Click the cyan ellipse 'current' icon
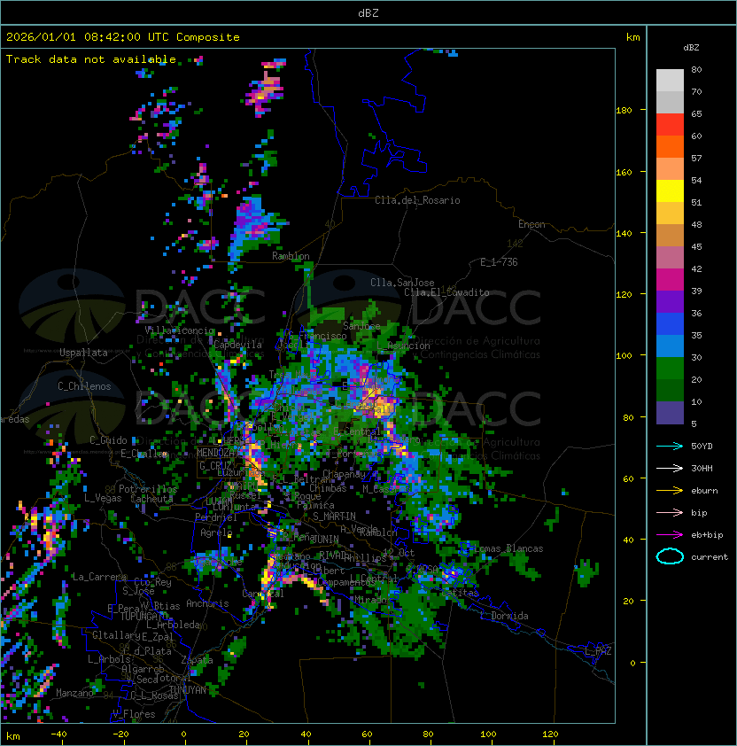 670,556
